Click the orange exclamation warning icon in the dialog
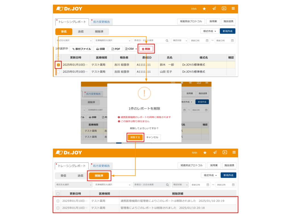 click(x=144, y=93)
